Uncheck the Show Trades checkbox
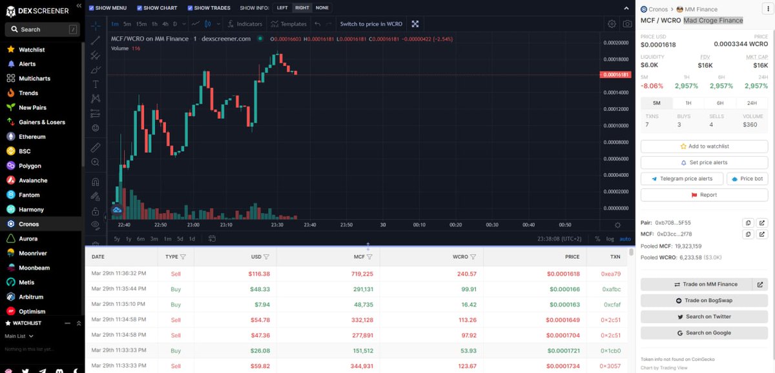The height and width of the screenshot is (373, 775). coord(190,8)
